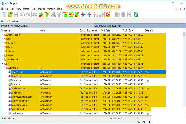Click Copy Right blue arrow icon

pos(83,14)
